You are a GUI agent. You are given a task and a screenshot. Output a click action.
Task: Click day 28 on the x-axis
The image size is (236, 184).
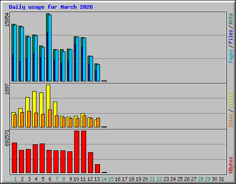coord(201,179)
